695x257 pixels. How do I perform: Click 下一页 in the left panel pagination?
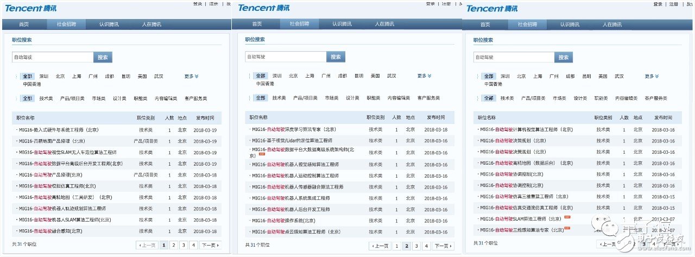(x=210, y=246)
